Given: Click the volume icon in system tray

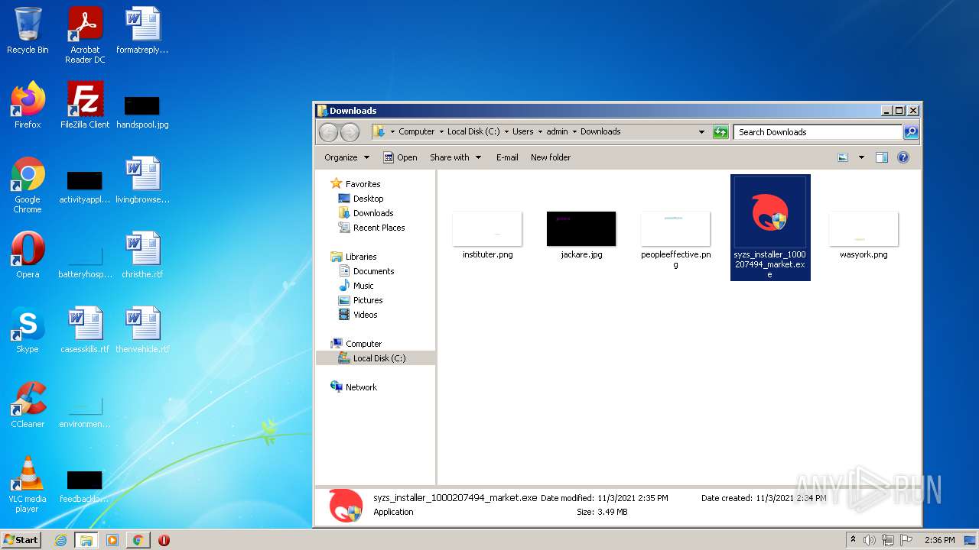Looking at the screenshot, I should 870,540.
